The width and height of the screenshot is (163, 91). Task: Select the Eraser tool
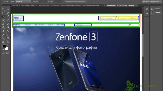click(3, 27)
